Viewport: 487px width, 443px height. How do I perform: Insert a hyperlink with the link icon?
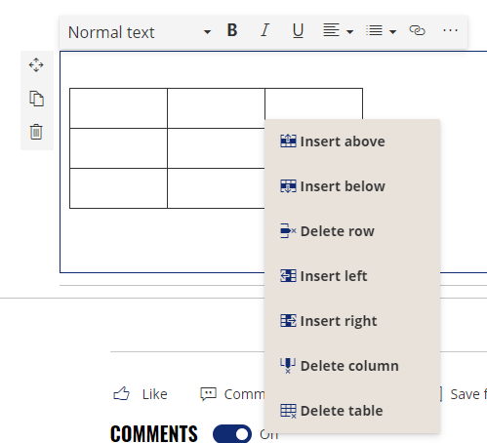pos(417,30)
